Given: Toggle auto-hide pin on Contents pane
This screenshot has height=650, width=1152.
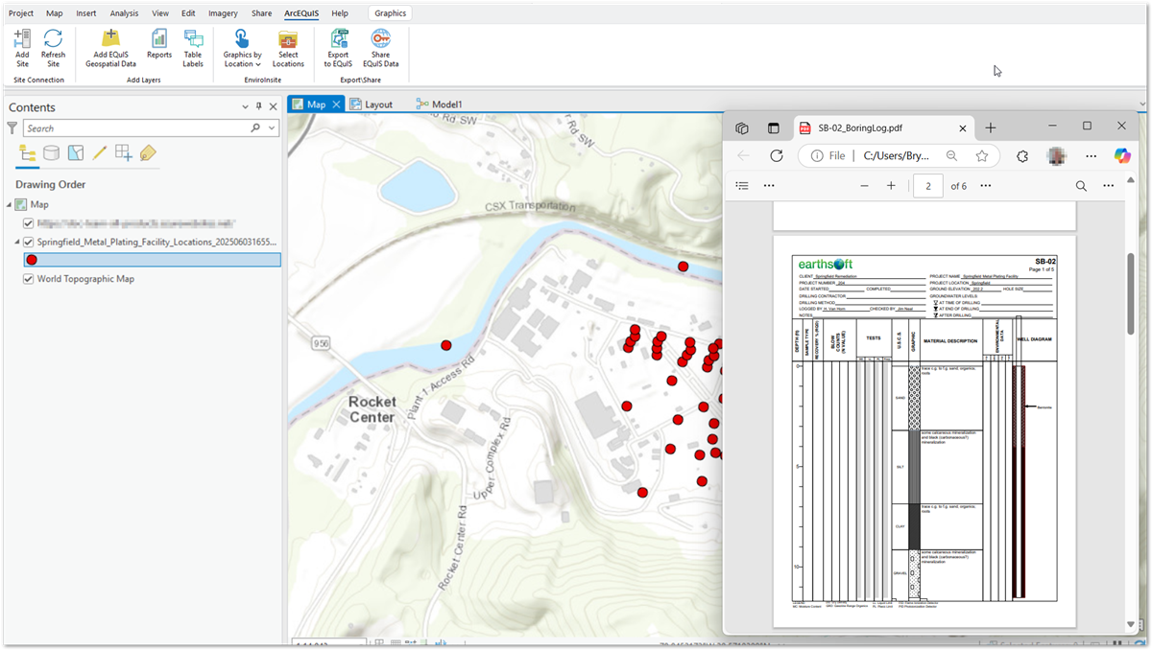Looking at the screenshot, I should click(259, 107).
